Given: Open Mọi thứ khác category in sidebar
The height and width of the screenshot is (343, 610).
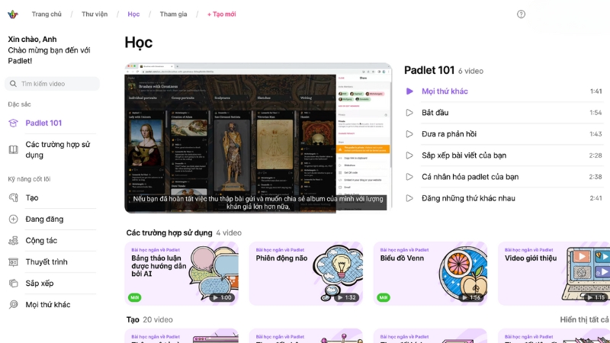Looking at the screenshot, I should tap(48, 304).
